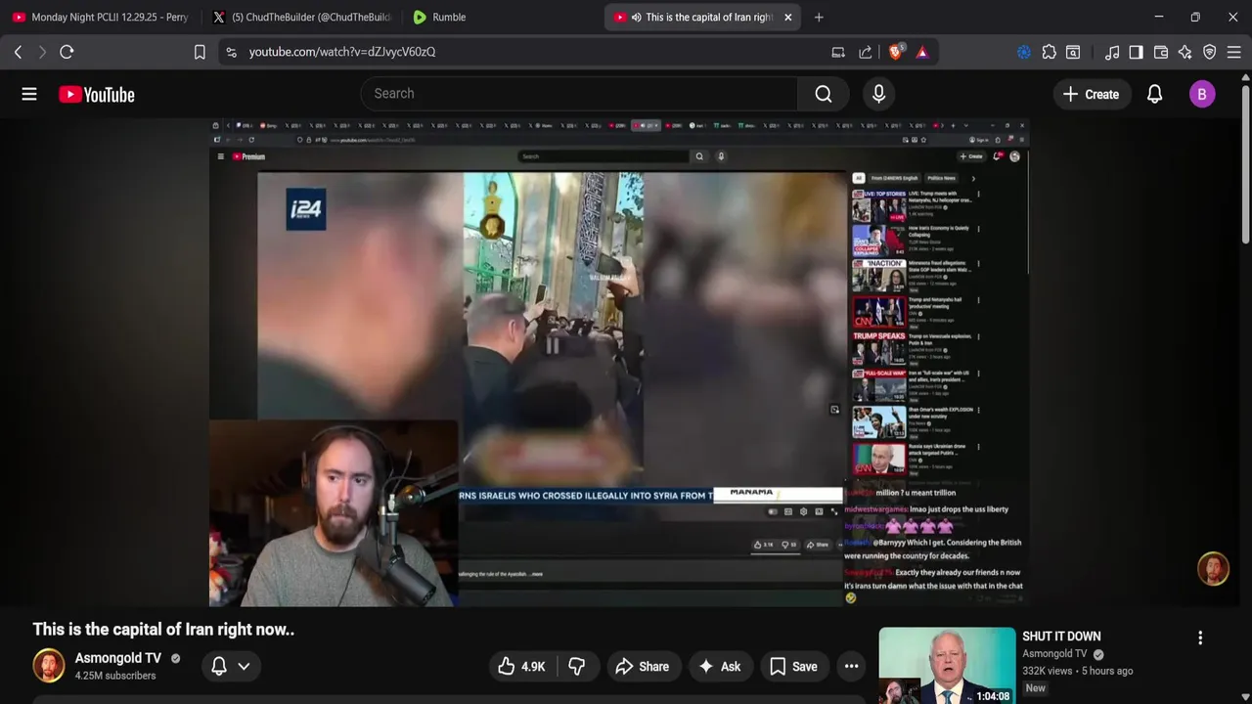Go back with the browser back arrow
The width and height of the screenshot is (1252, 704).
tap(18, 52)
